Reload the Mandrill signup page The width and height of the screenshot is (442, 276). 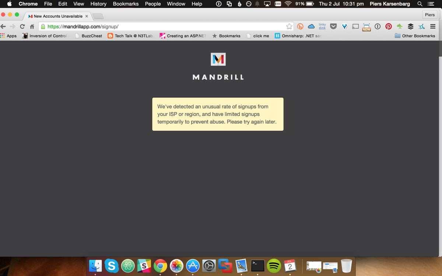click(x=22, y=26)
